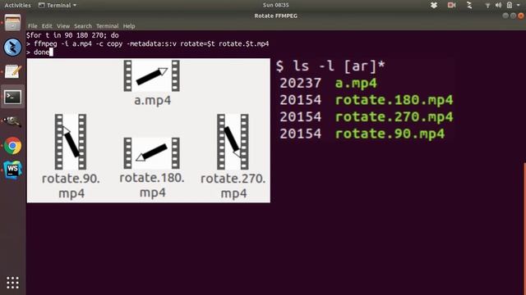Screen dimensions: 526x295
Task: Open the text editor notepad dock icon
Action: [13, 71]
